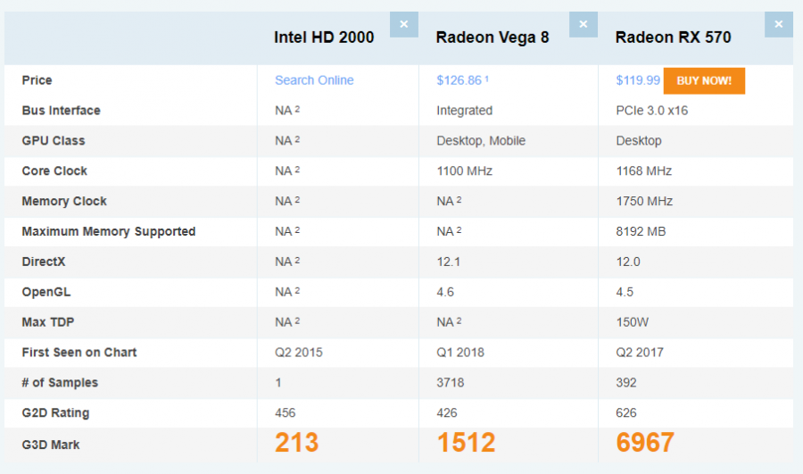
Task: Click the Intel HD 2000 header
Action: 324,37
